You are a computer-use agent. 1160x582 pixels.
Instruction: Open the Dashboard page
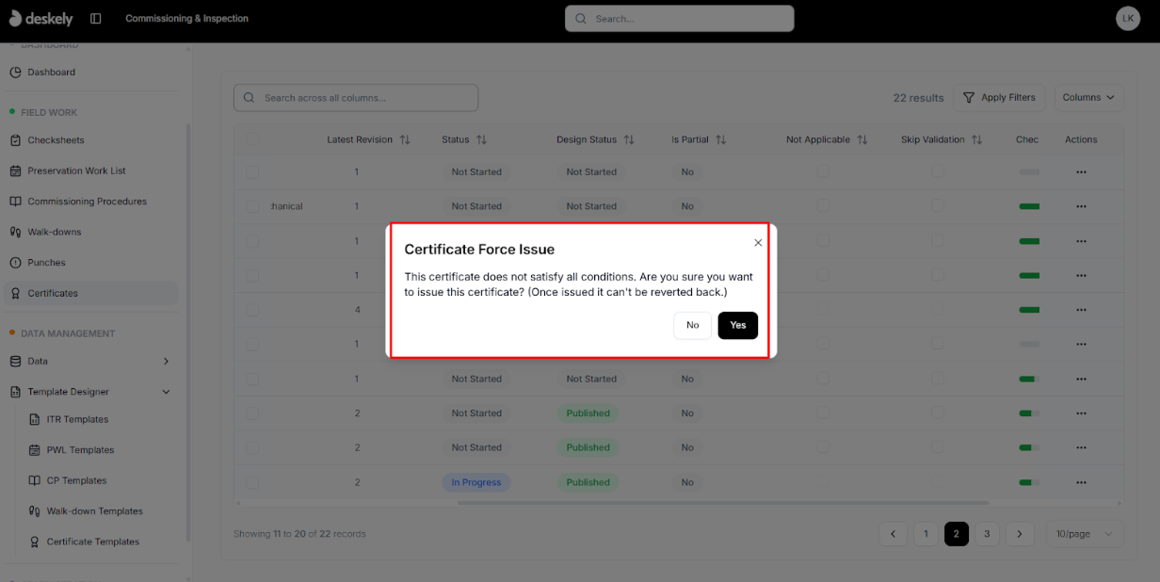(x=51, y=72)
